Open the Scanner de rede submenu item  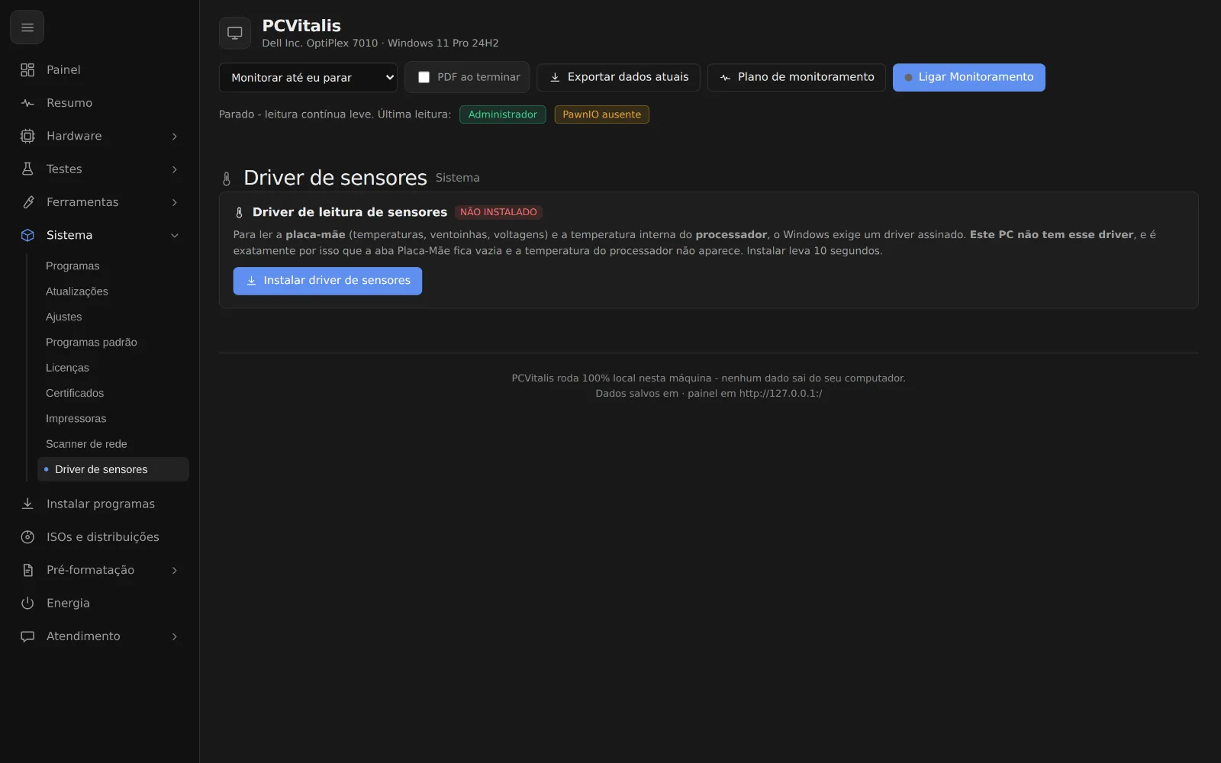click(113, 444)
